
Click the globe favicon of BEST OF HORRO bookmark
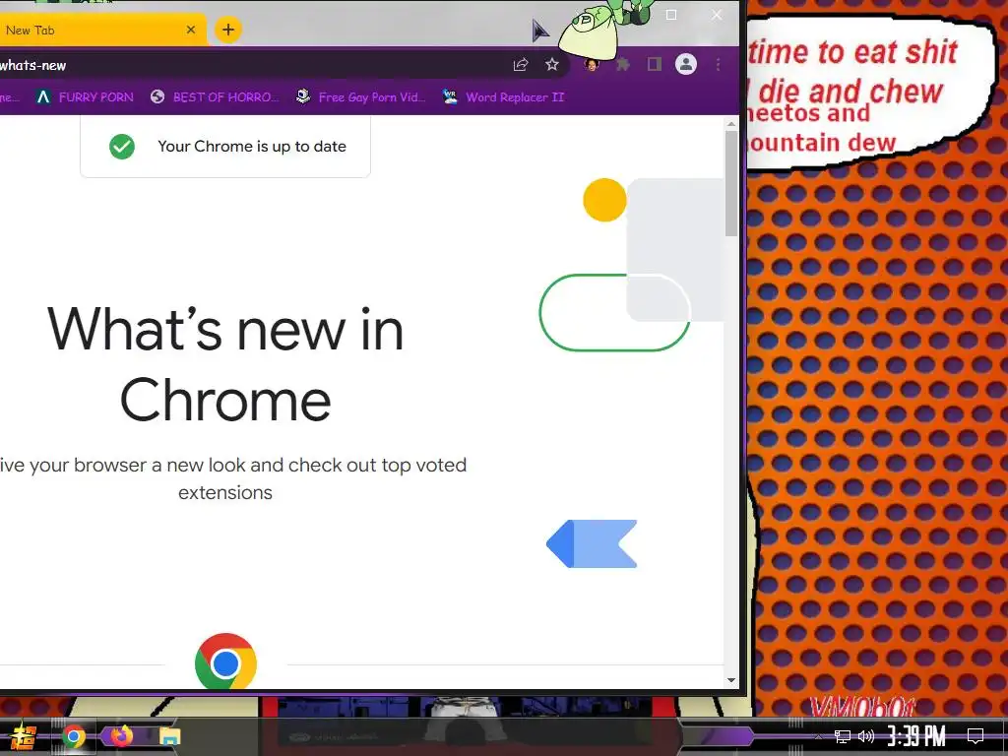[157, 97]
